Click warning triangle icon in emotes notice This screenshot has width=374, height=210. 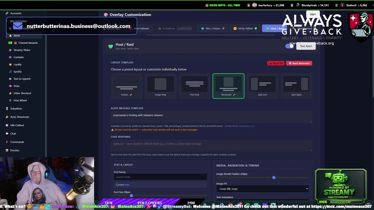112,129
